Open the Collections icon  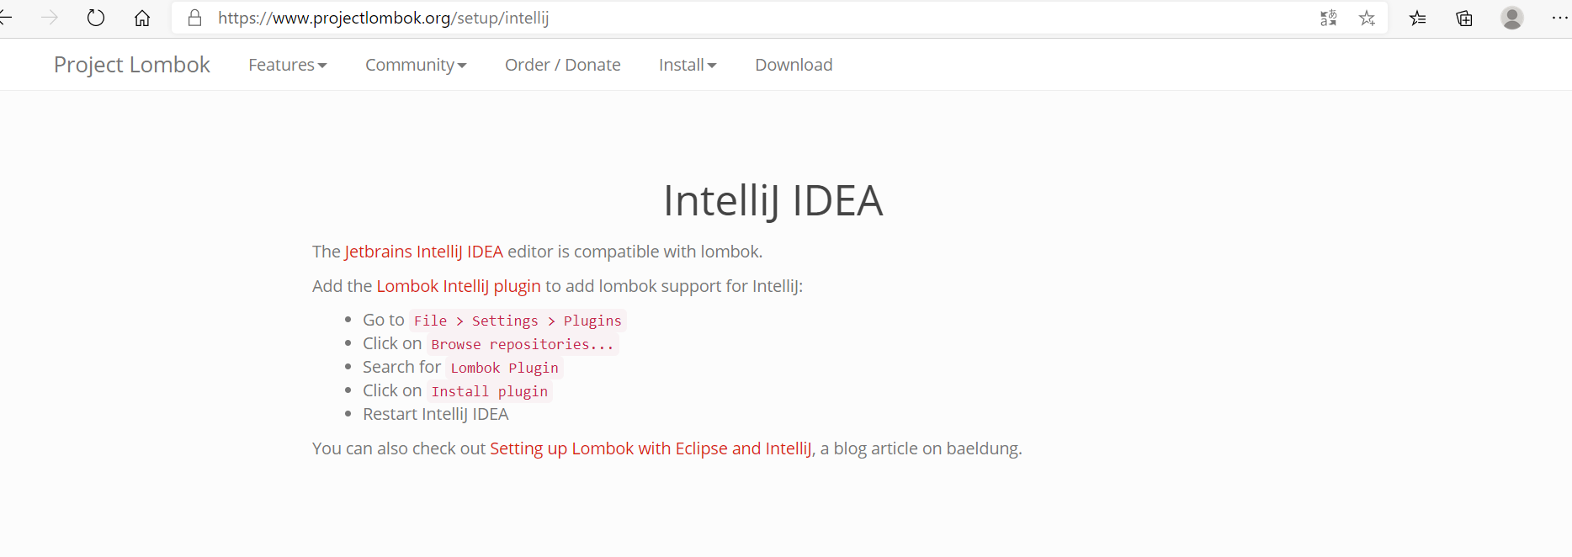tap(1463, 18)
